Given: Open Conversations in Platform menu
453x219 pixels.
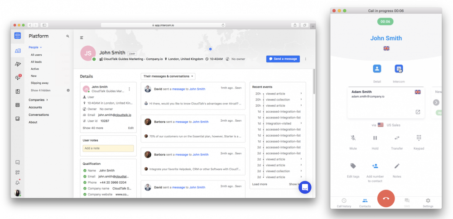Looking at the screenshot, I should tap(39, 115).
